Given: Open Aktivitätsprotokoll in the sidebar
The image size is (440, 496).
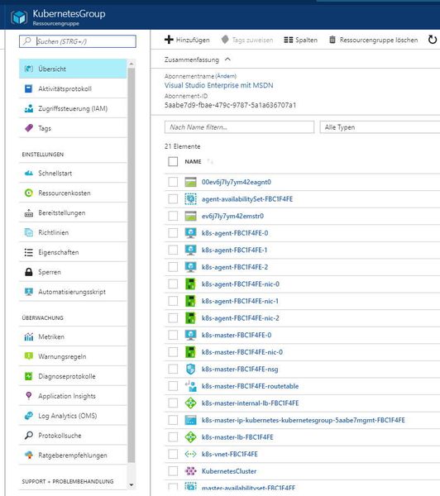Looking at the screenshot, I should point(73,89).
